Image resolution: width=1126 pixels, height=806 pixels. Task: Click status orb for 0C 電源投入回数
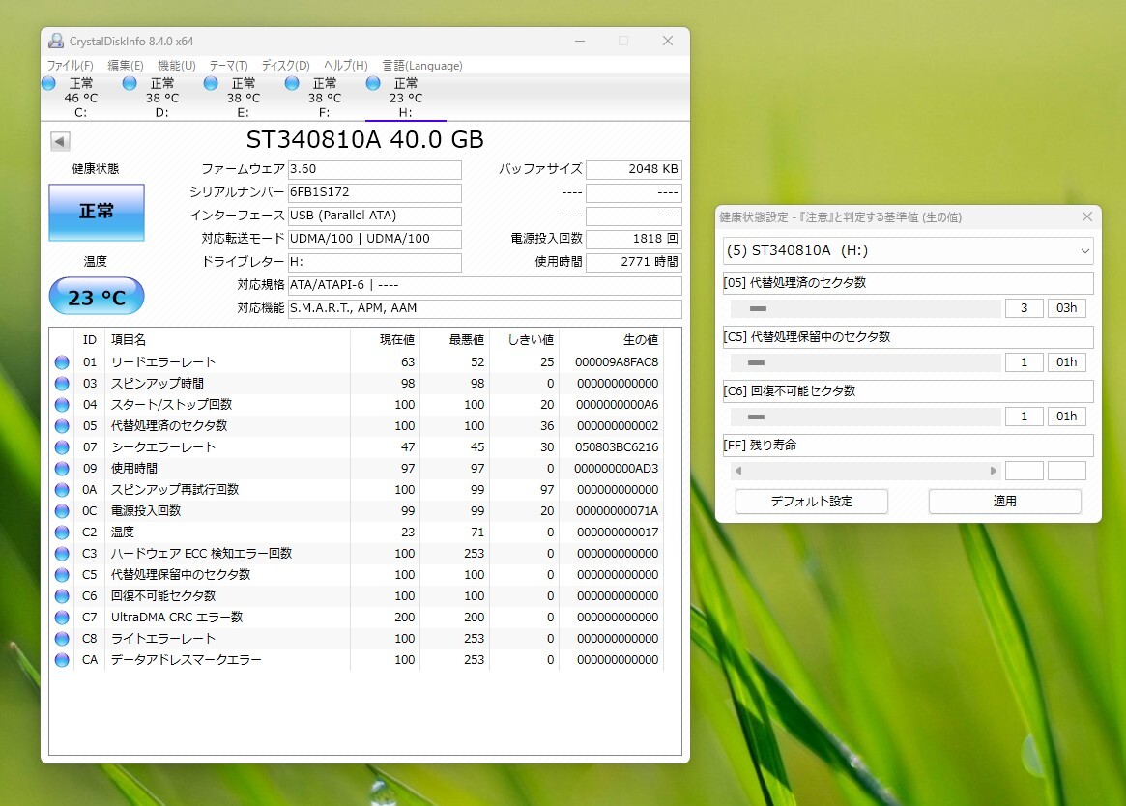coord(63,510)
